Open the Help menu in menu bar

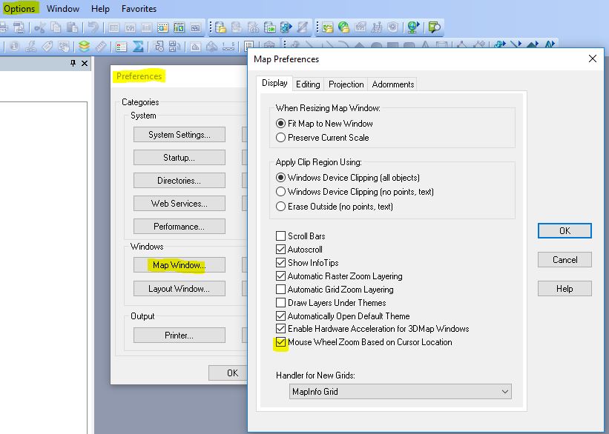point(100,9)
